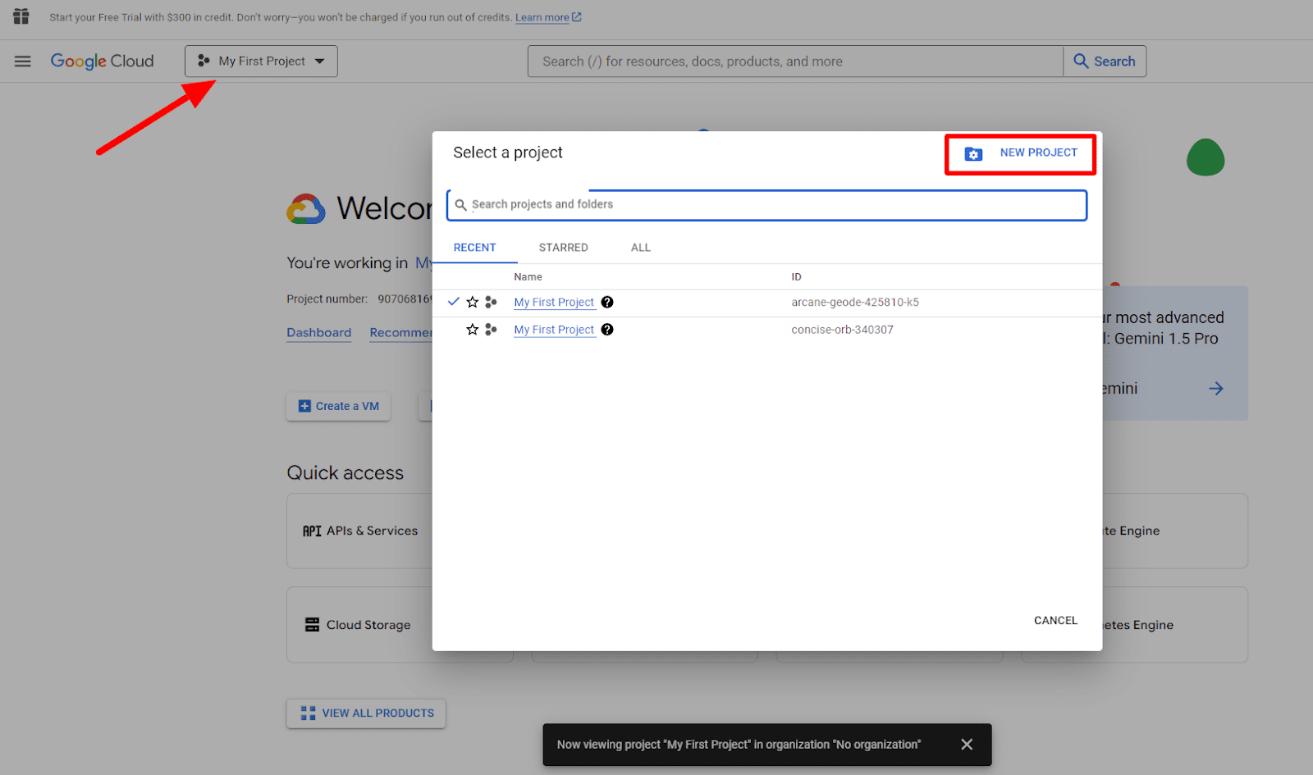Click the blue Search button in header
The width and height of the screenshot is (1313, 775).
coord(1105,62)
